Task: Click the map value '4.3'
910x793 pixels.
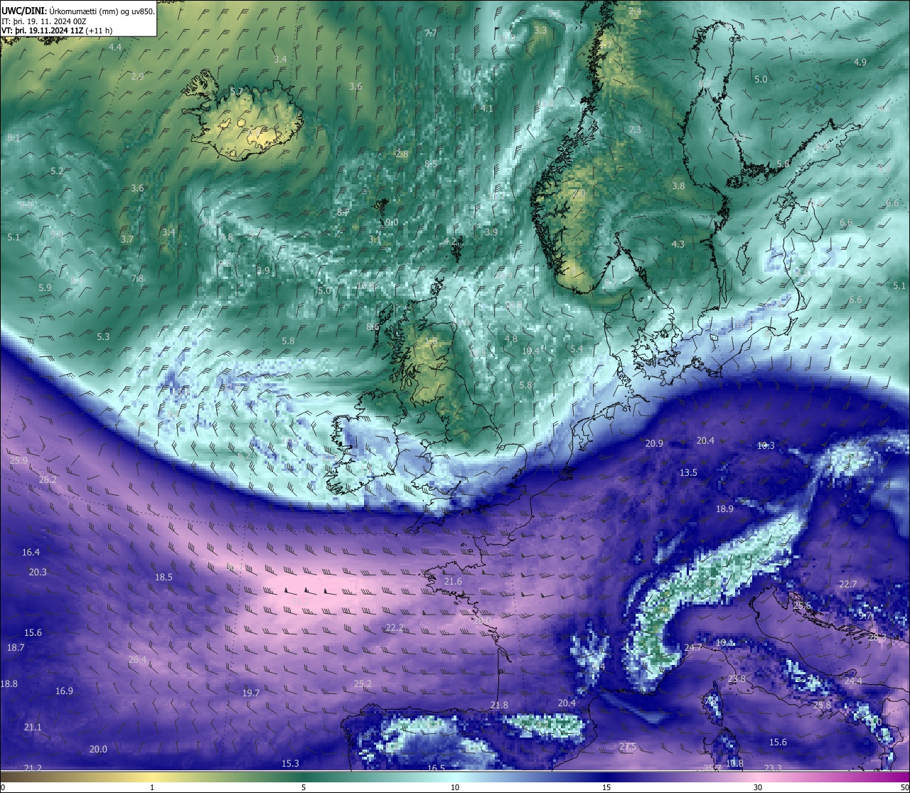Action: coord(678,244)
